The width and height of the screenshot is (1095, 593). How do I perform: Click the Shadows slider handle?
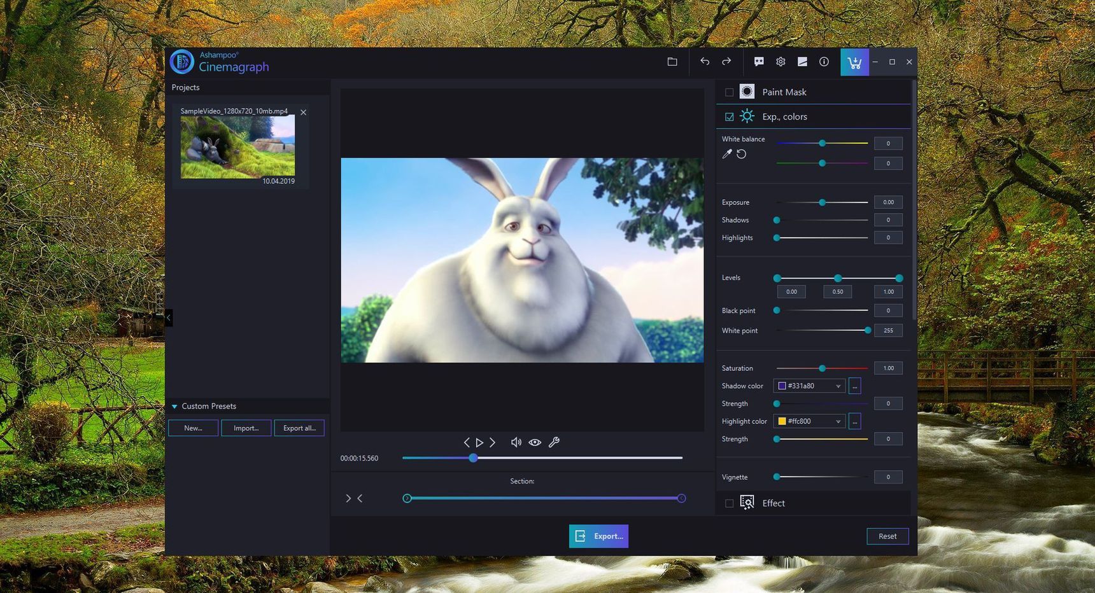point(777,220)
